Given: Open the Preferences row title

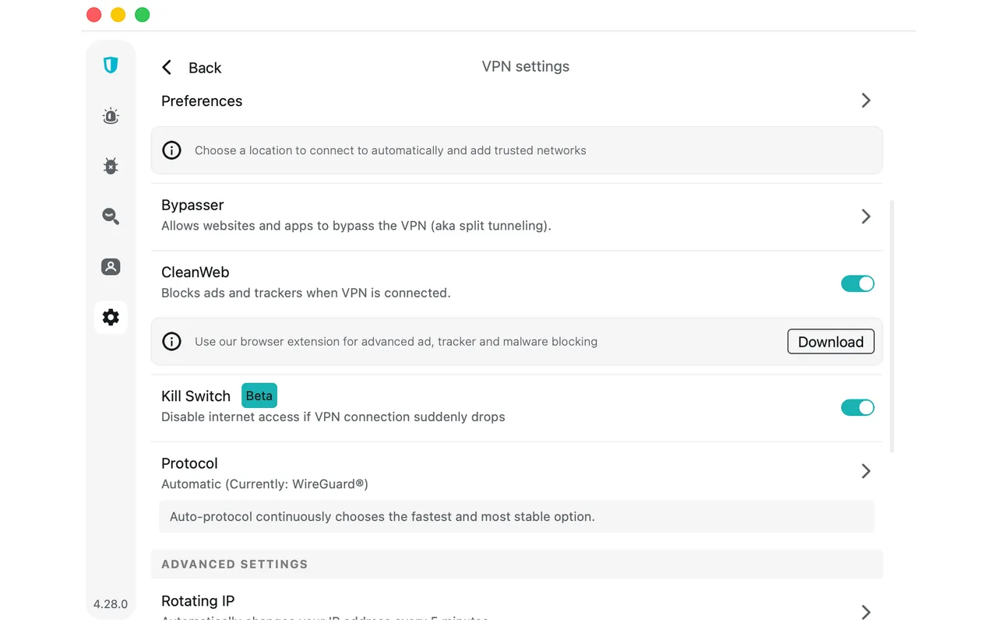Looking at the screenshot, I should 202,101.
